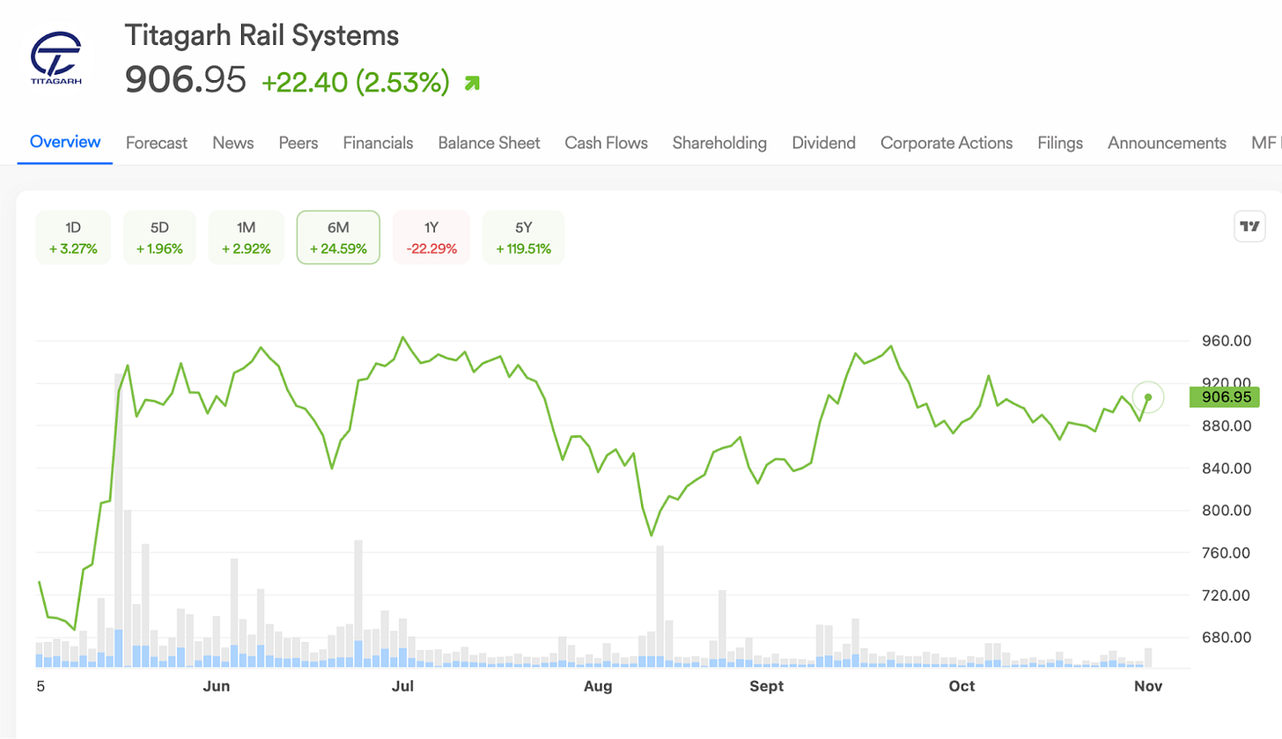Click the 680.00 price axis label

1227,637
